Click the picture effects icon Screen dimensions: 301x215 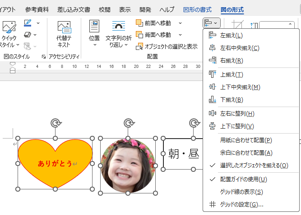click(x=28, y=35)
